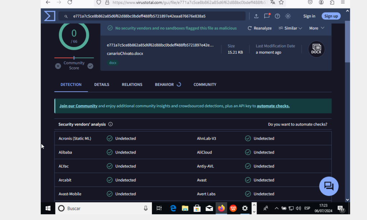Switch to the COMMUNITY tab
Image resolution: width=367 pixels, height=220 pixels.
205,84
